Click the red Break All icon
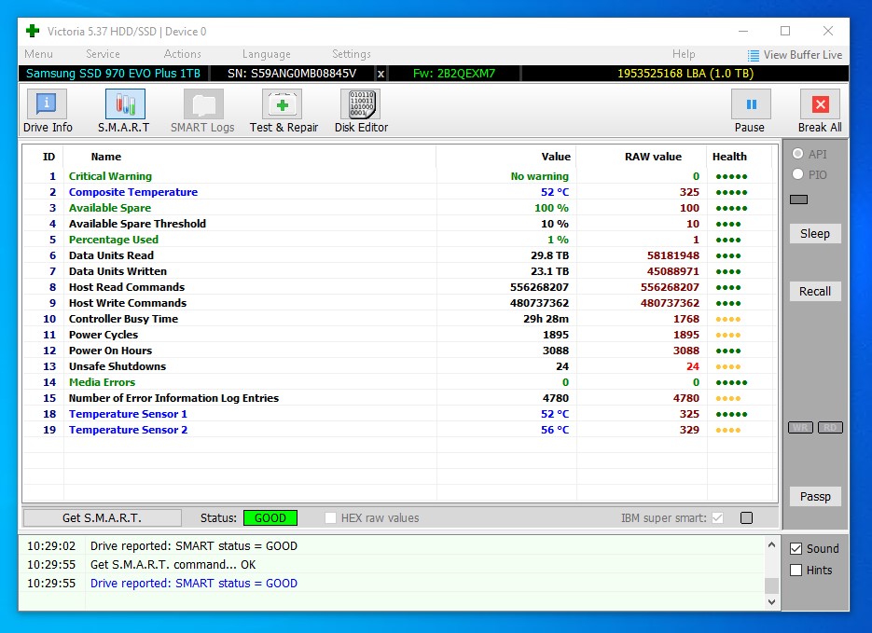Screen dimensions: 872x633 coord(820,103)
